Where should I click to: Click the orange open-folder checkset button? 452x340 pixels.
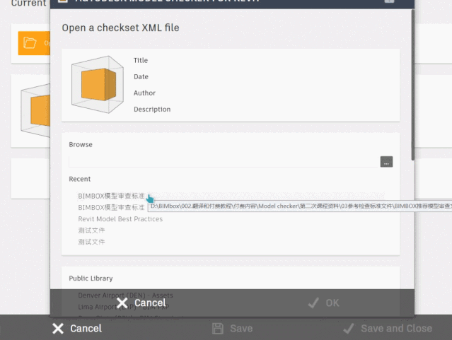pyautogui.click(x=34, y=43)
